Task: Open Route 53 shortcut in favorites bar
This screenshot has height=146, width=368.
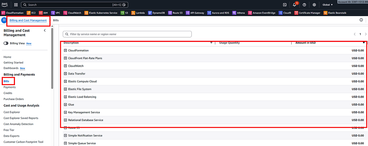Action: (175, 13)
